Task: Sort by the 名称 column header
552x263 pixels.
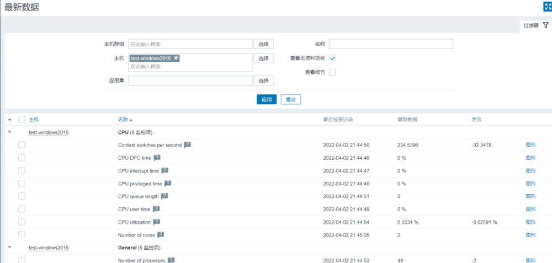Action: point(125,120)
